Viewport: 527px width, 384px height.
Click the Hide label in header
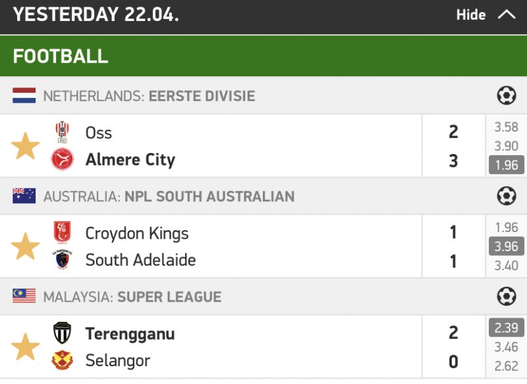pos(471,15)
